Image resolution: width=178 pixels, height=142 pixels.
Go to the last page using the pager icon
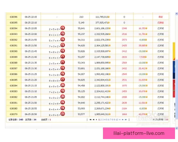pyautogui.click(x=126, y=120)
